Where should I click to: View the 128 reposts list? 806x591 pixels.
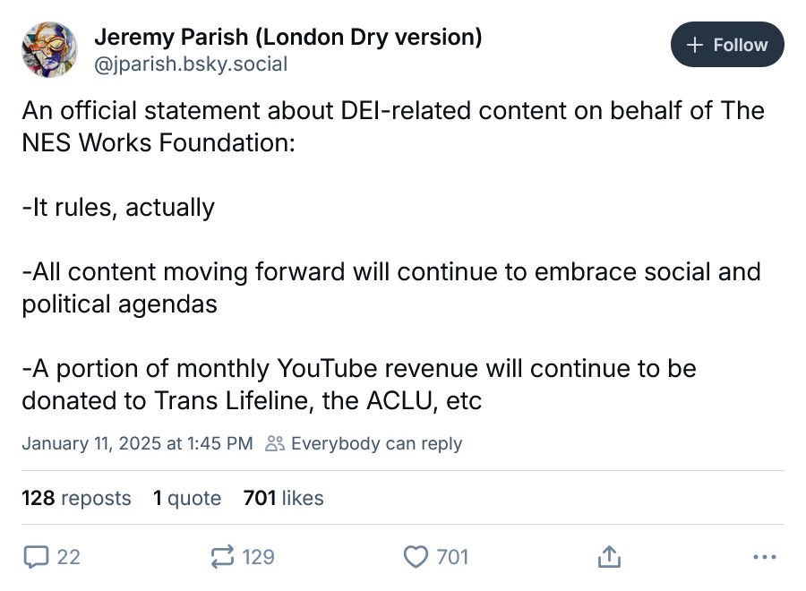tap(76, 498)
